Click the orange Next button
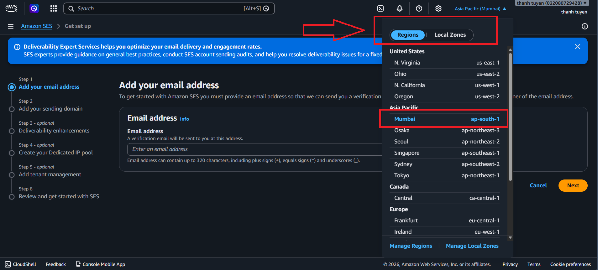The width and height of the screenshot is (598, 270). [573, 185]
